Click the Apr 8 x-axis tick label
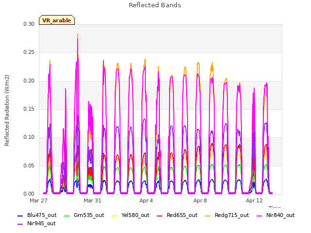 [200, 200]
